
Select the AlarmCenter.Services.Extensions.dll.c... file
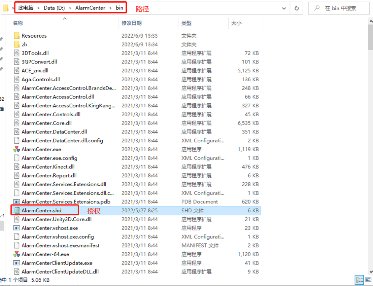[x=68, y=193]
